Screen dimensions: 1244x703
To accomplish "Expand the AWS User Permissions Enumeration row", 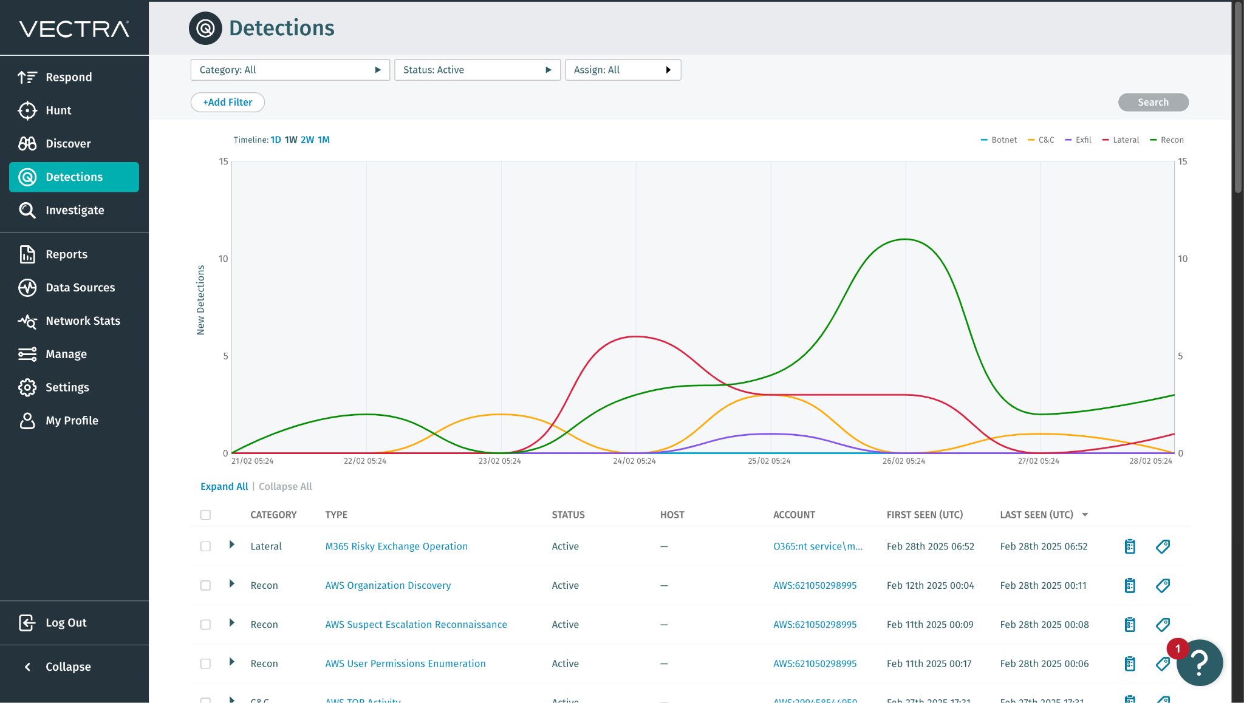I will 231,662.
